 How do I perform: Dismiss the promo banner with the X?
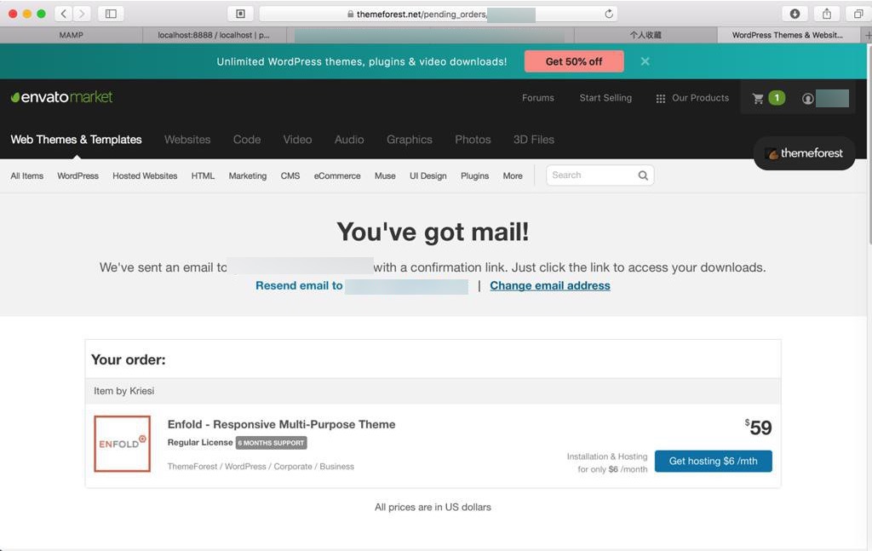pos(645,61)
